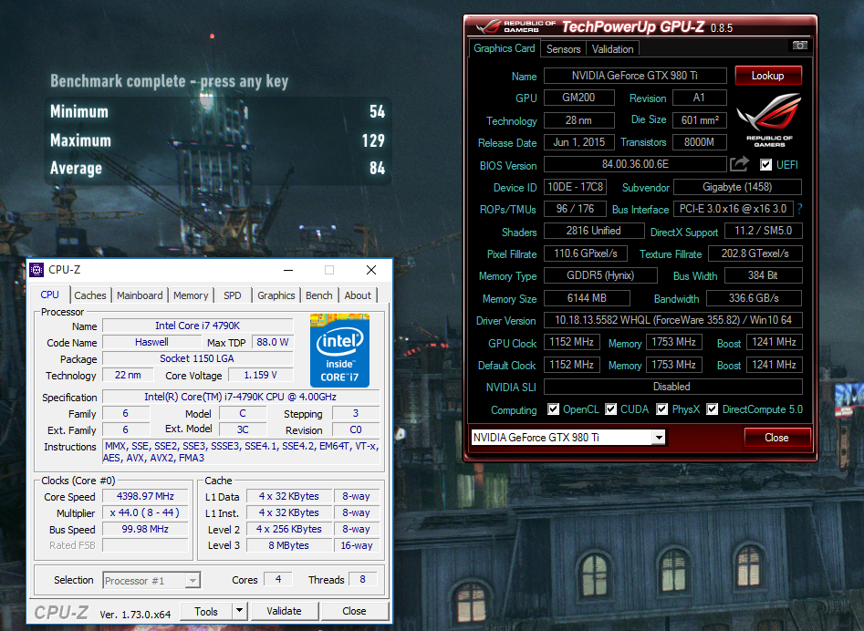Click the Multiplier x 44.0 value

pyautogui.click(x=145, y=512)
